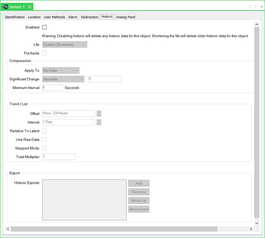Viewport: 265px width, 238px height.
Task: Click the Total Multiplier input field
Action: (x=59, y=157)
